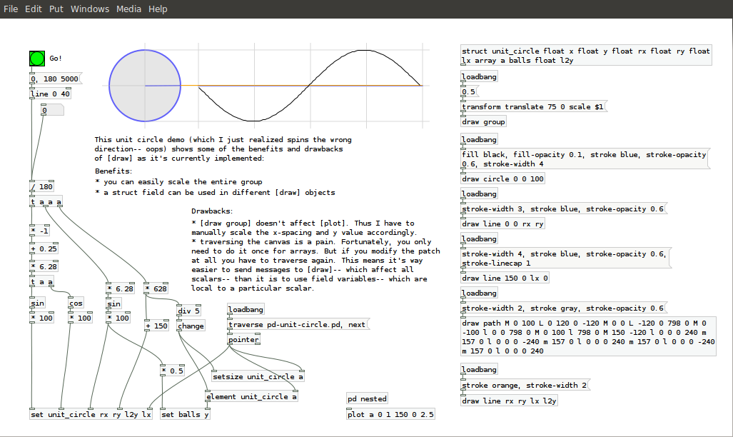The height and width of the screenshot is (437, 733).
Task: Open the Media menu
Action: [x=128, y=9]
